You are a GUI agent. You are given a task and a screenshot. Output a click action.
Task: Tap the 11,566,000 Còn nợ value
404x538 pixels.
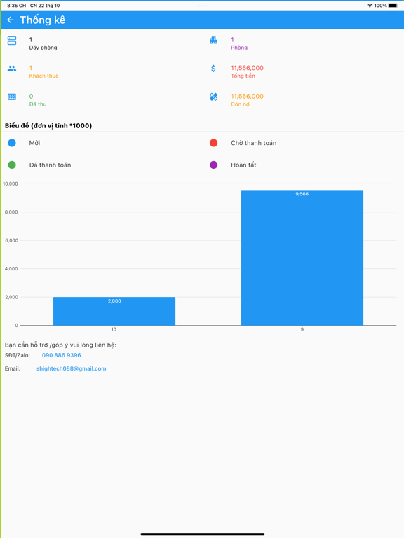(x=247, y=97)
